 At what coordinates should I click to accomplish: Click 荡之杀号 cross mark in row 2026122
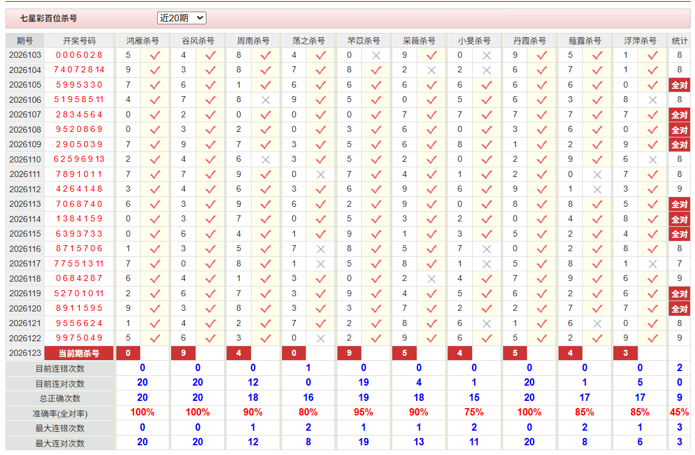[x=321, y=339]
